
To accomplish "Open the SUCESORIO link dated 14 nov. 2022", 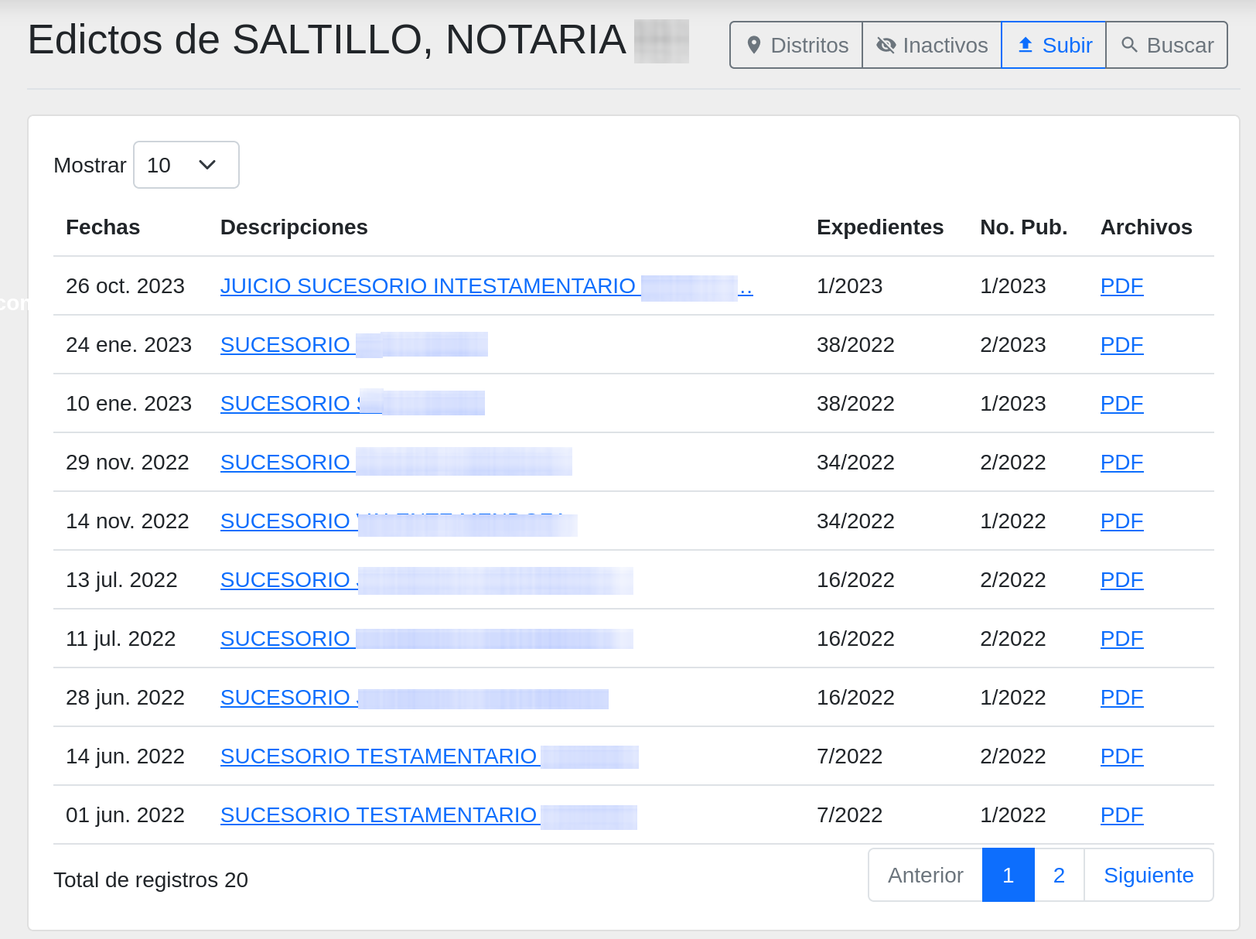I will click(398, 521).
